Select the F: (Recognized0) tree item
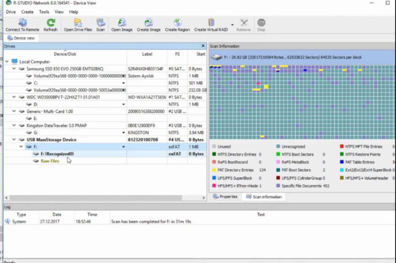 coord(57,154)
